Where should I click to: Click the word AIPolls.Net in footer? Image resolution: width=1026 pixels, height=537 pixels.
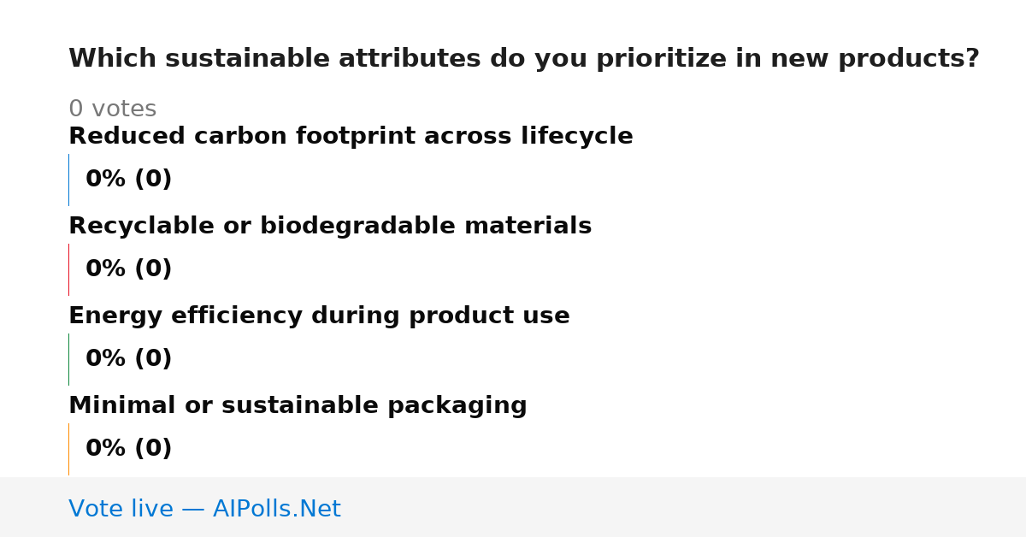[x=276, y=509]
